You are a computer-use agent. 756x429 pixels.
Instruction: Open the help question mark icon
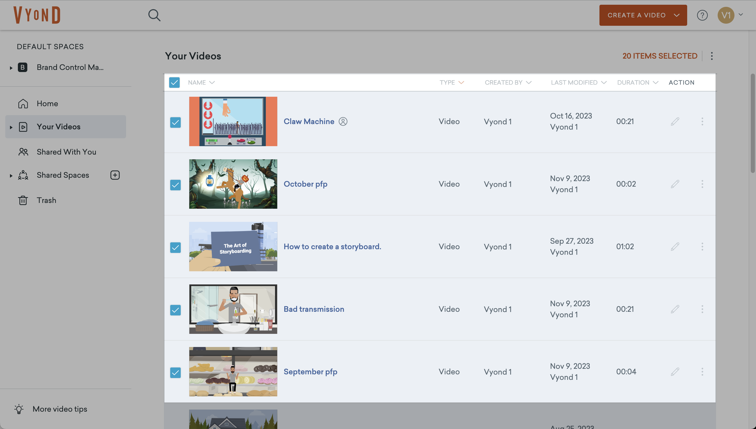(x=702, y=15)
